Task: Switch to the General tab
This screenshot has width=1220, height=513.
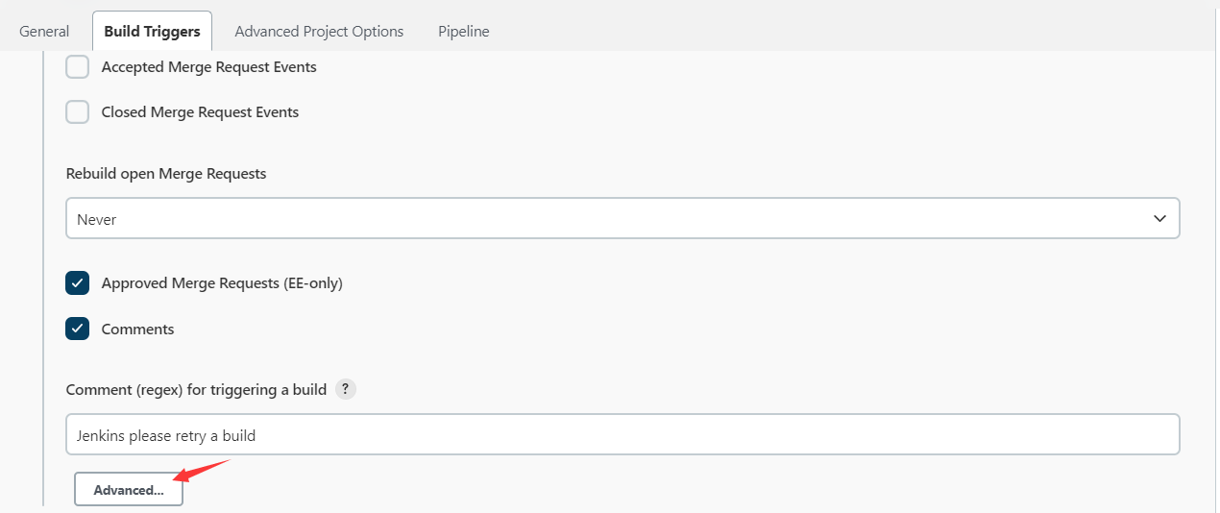Action: (x=44, y=31)
